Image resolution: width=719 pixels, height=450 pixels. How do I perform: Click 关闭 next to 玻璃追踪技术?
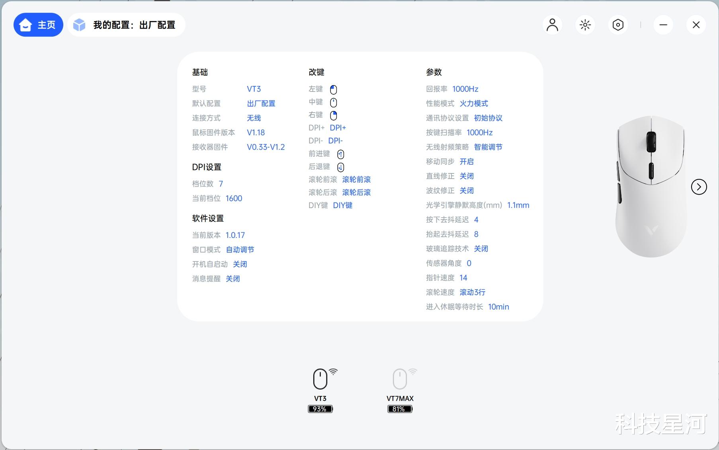point(481,249)
